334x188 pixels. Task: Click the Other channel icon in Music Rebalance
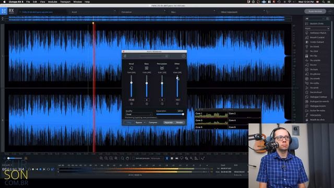(177, 68)
